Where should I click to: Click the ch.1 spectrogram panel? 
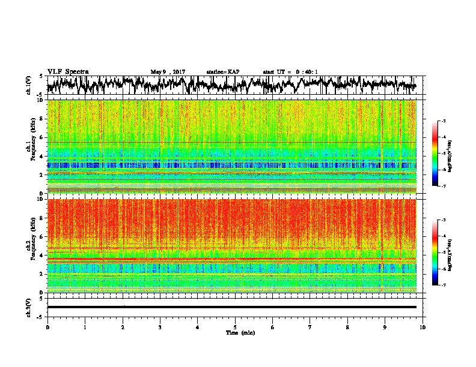tap(232, 146)
